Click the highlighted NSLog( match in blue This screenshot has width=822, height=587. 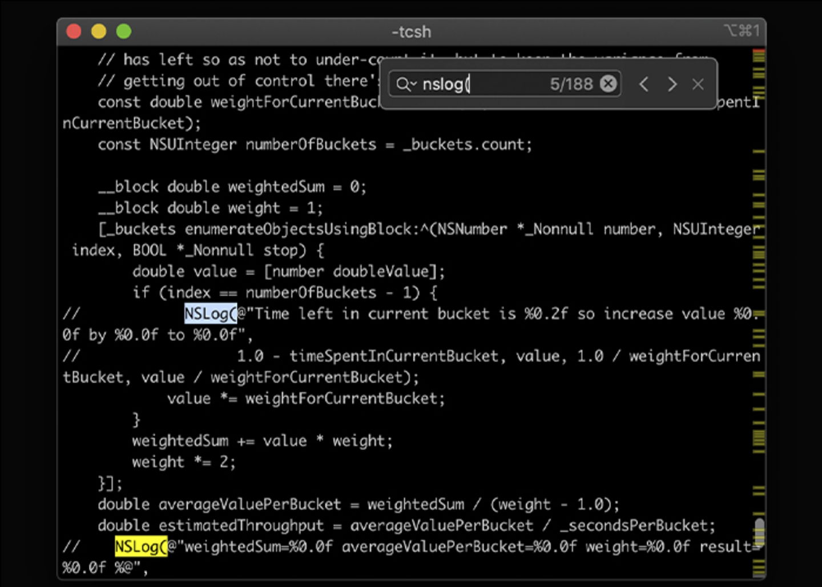(x=211, y=313)
